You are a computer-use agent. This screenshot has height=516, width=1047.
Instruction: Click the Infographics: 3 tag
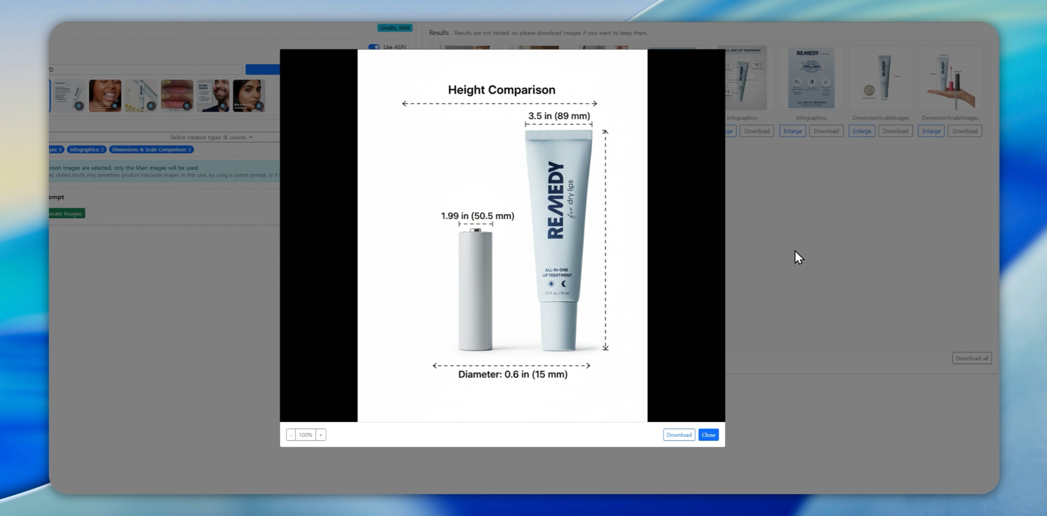click(x=86, y=150)
